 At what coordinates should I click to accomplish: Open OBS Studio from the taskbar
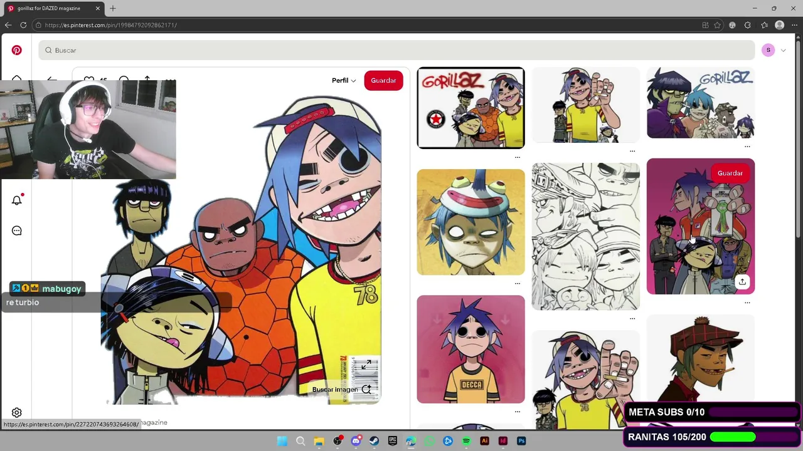pos(338,441)
